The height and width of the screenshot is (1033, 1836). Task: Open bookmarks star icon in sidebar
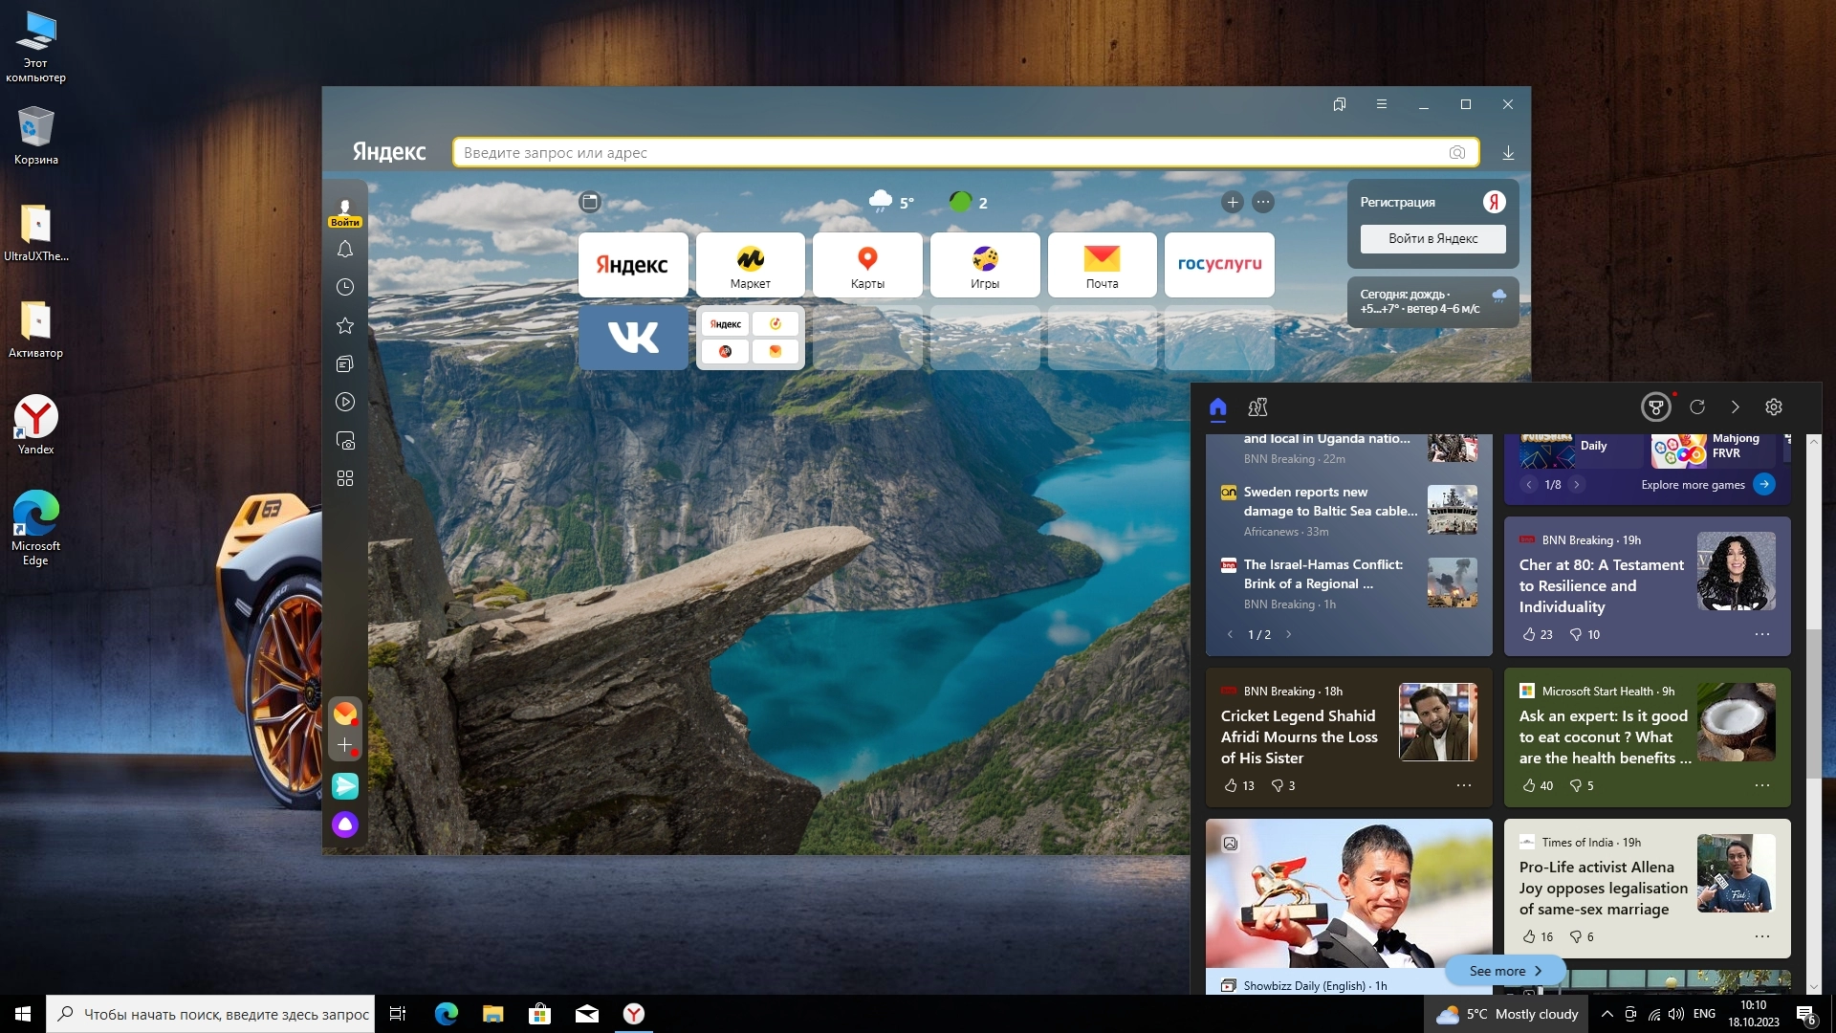click(345, 326)
